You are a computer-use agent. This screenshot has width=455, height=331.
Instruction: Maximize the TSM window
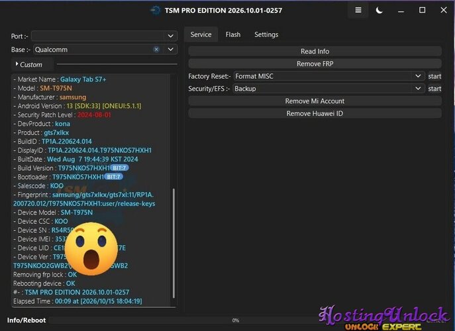[x=422, y=10]
